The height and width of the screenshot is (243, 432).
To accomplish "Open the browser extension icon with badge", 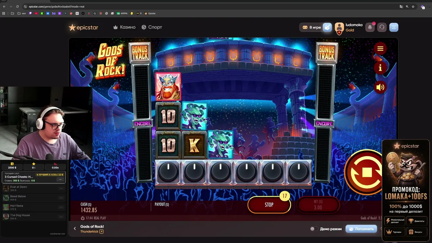I will (x=423, y=7).
